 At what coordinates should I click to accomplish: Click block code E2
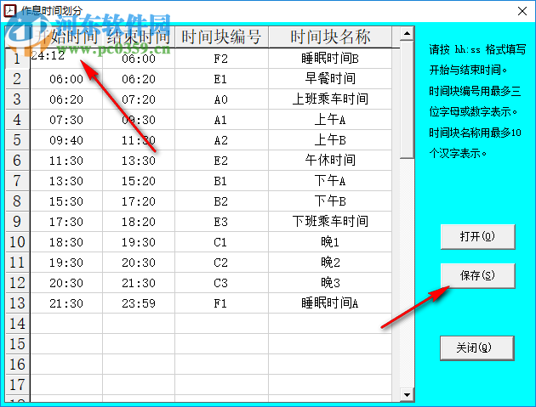221,161
